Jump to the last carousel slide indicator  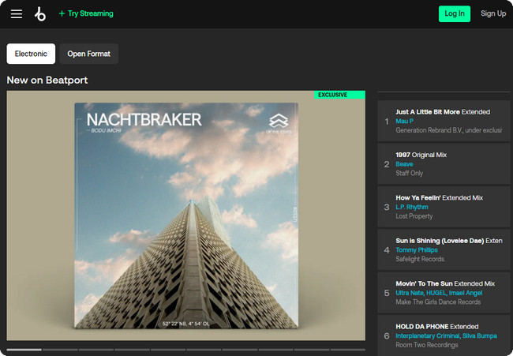(348, 350)
